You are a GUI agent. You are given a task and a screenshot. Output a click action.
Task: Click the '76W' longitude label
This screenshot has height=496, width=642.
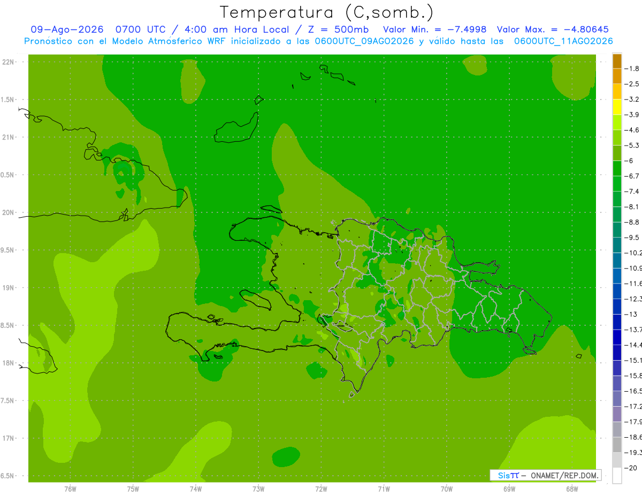click(70, 489)
